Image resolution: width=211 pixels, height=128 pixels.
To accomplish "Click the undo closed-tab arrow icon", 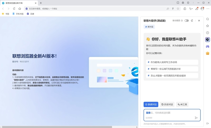I will [191, 9].
